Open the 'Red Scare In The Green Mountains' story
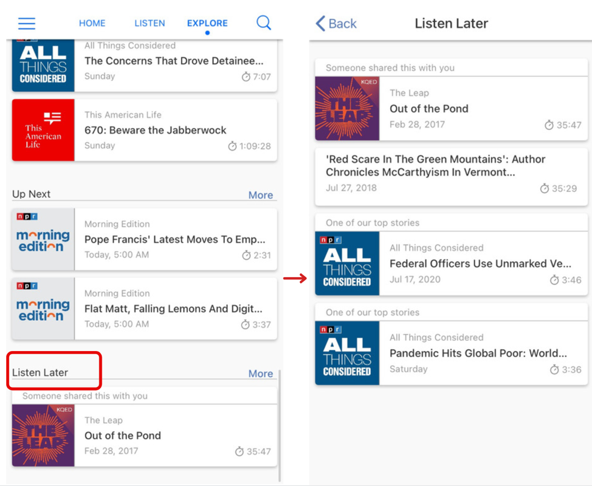This screenshot has width=592, height=486. (452, 177)
